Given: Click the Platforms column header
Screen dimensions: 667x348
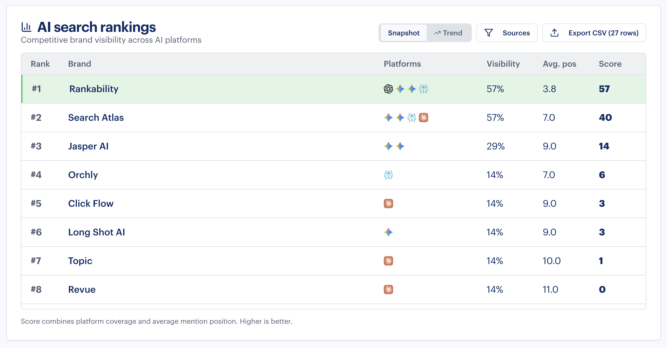Looking at the screenshot, I should pyautogui.click(x=402, y=64).
